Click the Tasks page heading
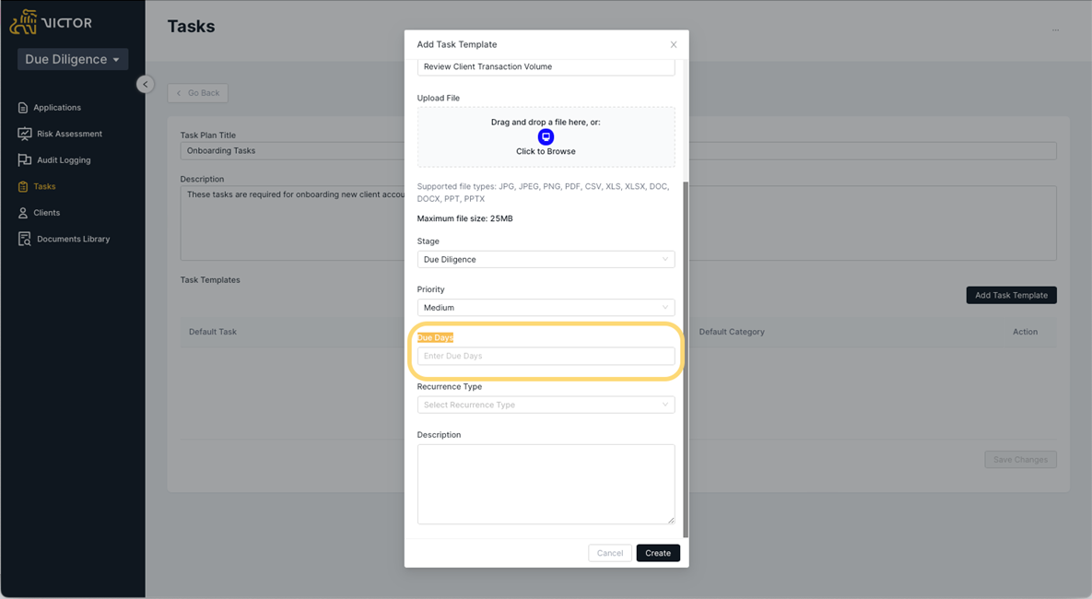Screen dimensions: 1092x599 [192, 27]
